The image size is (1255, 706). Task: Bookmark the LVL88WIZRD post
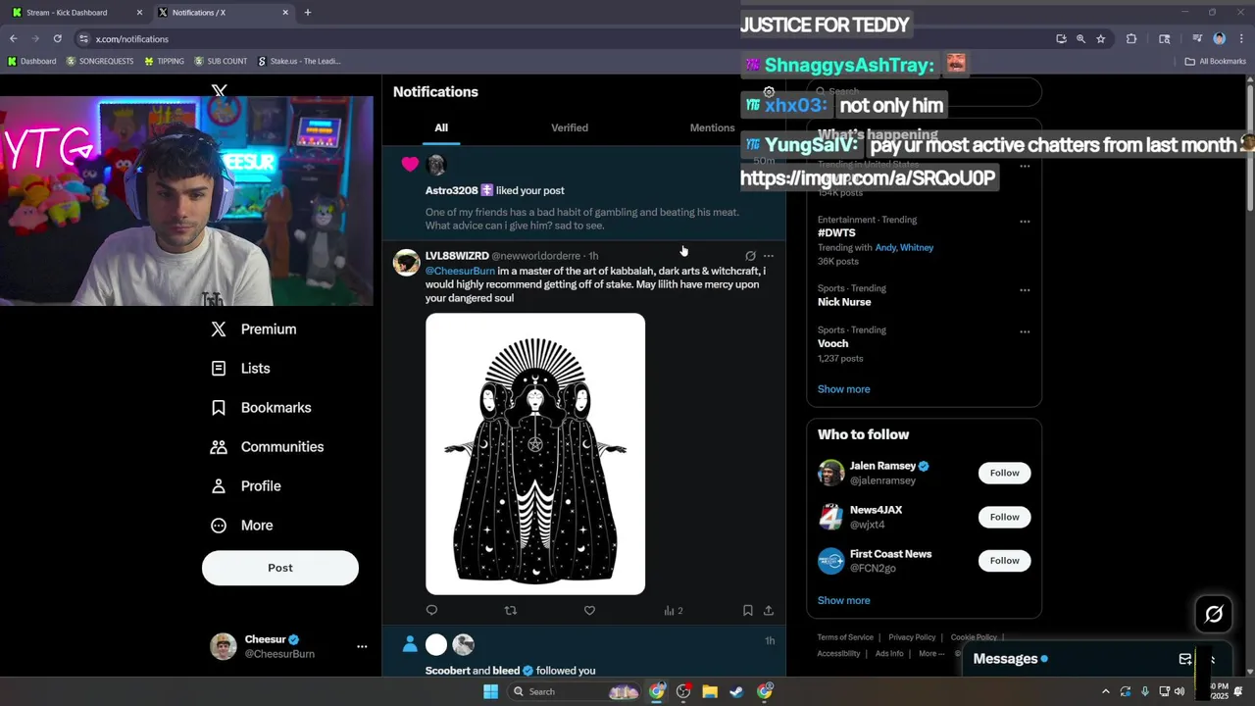[747, 610]
